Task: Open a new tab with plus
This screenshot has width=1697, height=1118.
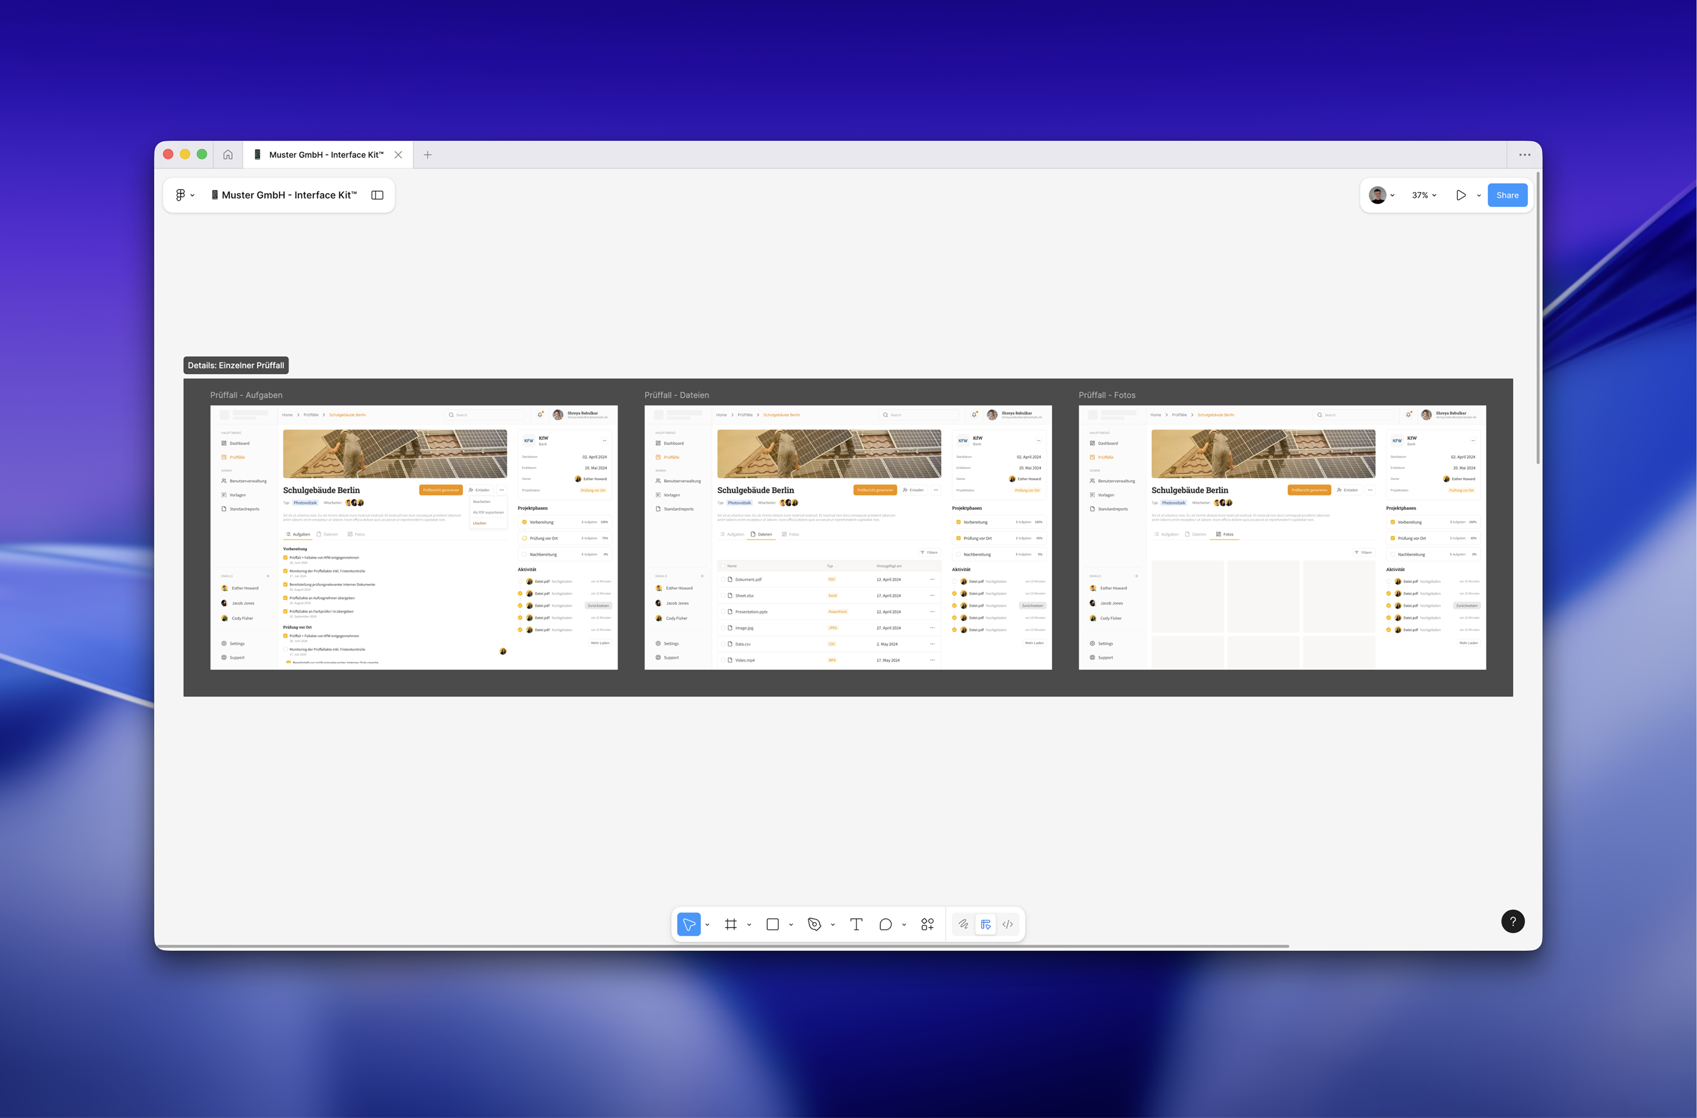Action: pos(428,155)
